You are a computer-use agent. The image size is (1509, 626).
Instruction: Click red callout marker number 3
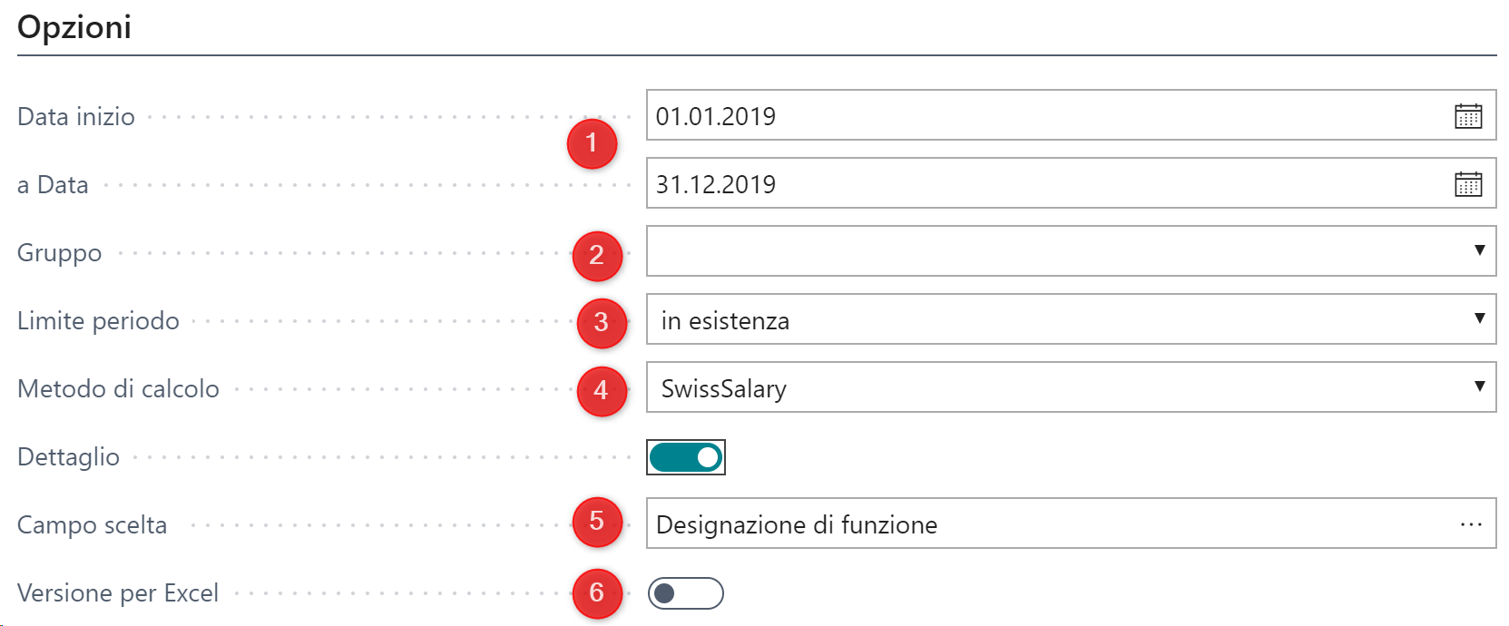tap(601, 322)
